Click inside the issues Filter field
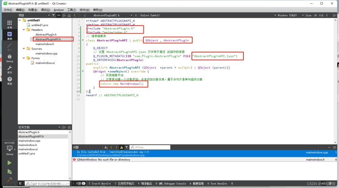 click(x=150, y=147)
